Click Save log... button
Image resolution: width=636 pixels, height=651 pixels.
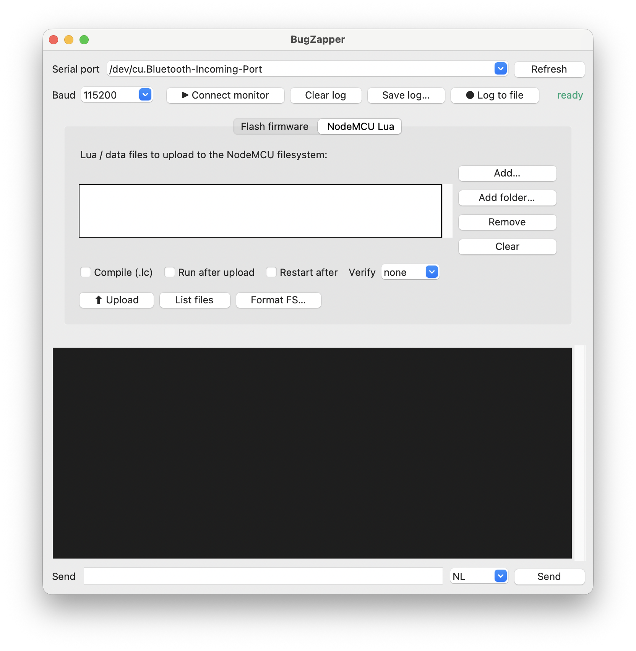[x=406, y=95]
